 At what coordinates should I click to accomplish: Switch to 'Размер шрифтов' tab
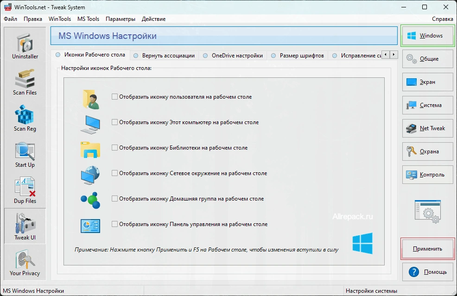click(x=298, y=55)
